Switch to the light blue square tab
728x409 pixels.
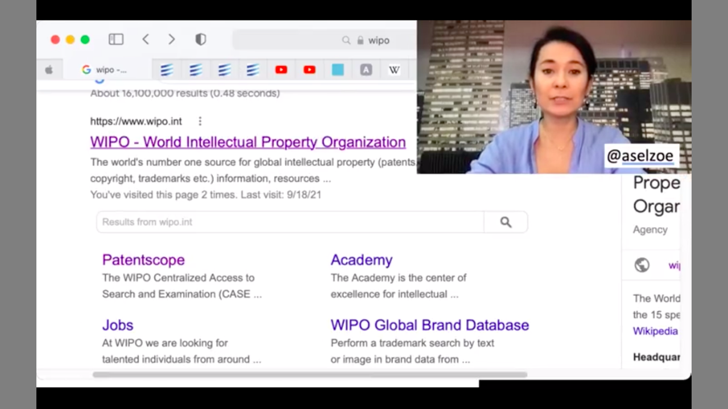click(x=338, y=70)
